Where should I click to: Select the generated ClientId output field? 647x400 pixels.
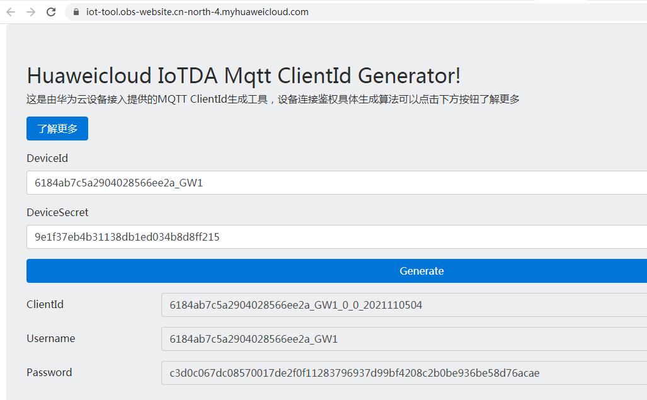click(404, 305)
